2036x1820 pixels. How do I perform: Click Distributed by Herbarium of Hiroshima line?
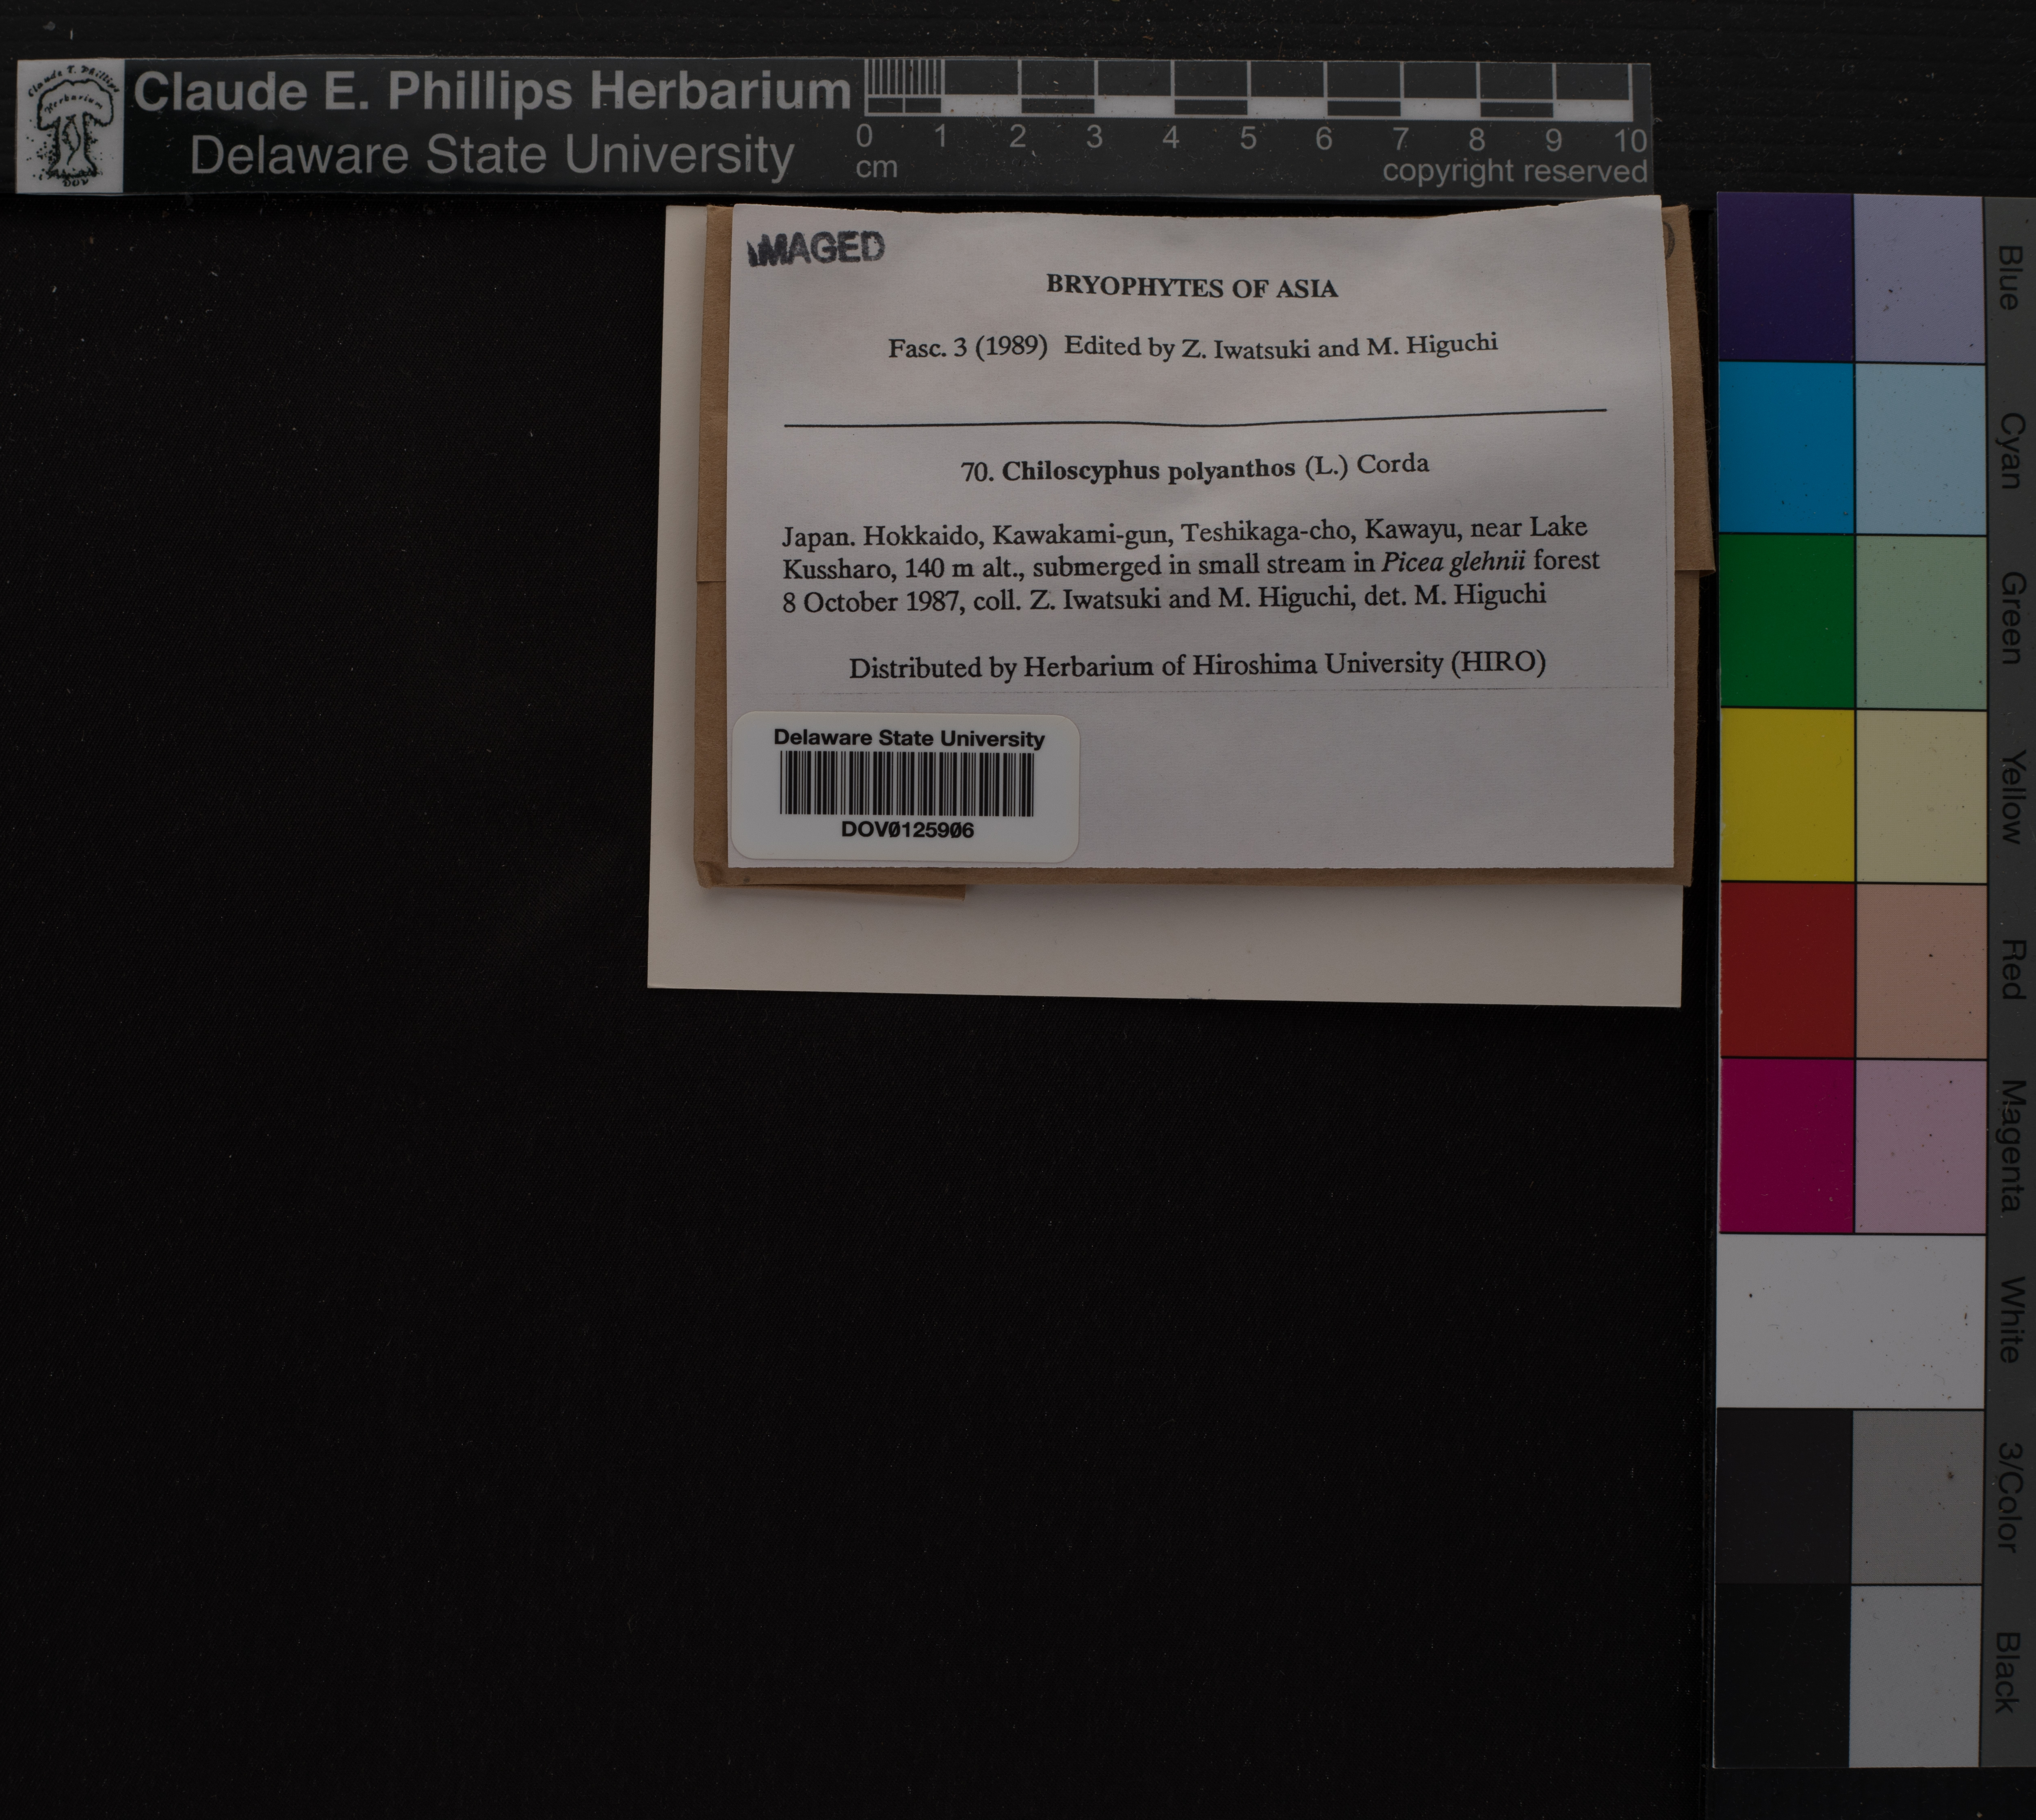[x=1197, y=665]
